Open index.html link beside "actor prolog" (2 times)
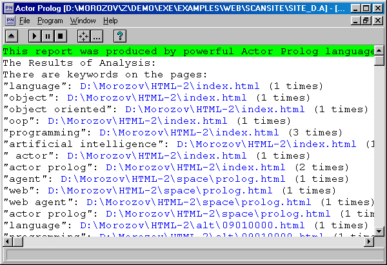The height and width of the screenshot is (265, 387). pyautogui.click(x=195, y=167)
